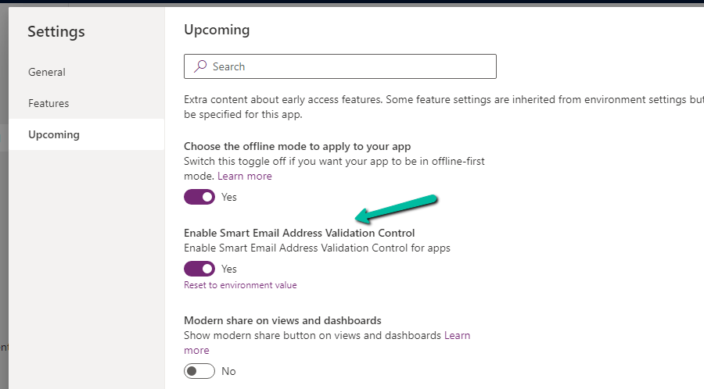Select the Upcoming settings tab
Viewport: 704px width, 389px height.
54,134
